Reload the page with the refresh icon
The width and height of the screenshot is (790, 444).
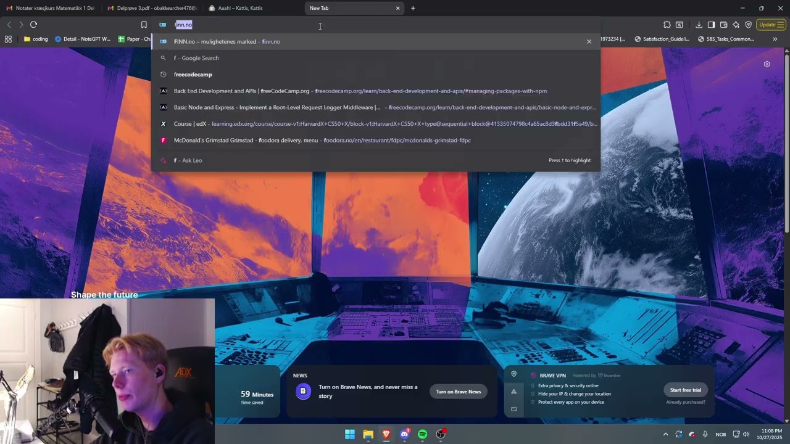[33, 25]
